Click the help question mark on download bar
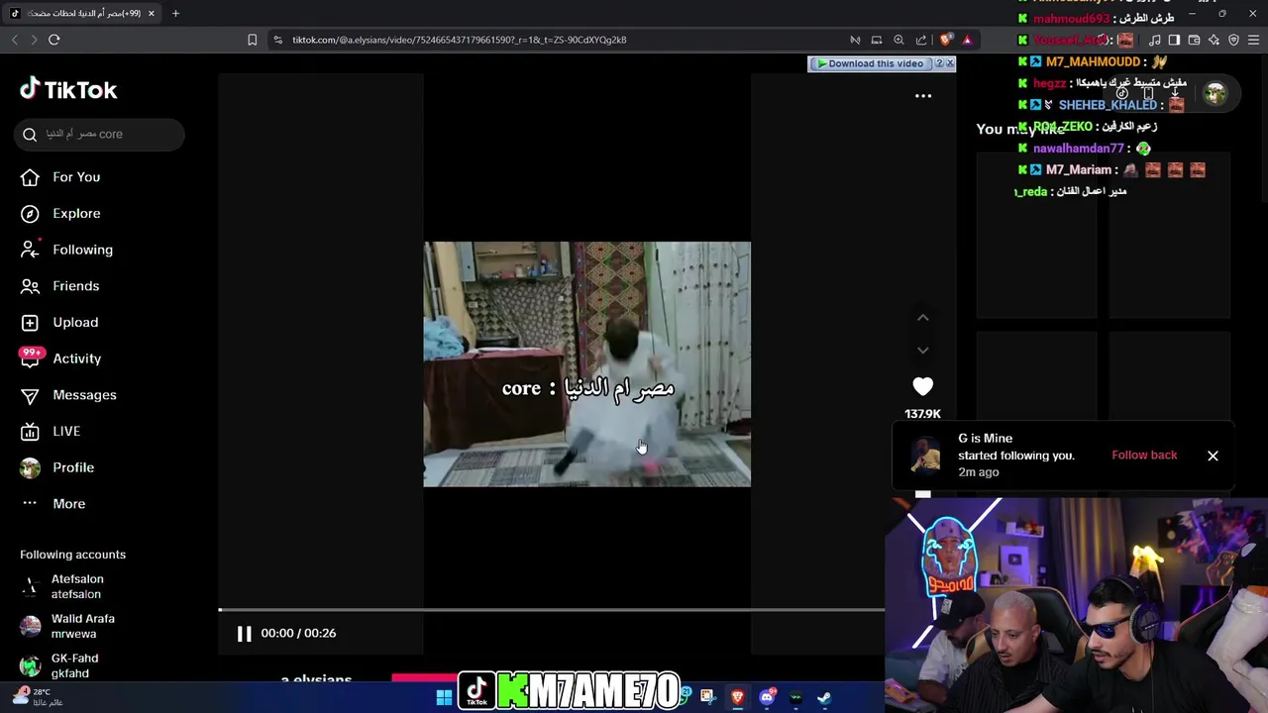 coord(938,63)
